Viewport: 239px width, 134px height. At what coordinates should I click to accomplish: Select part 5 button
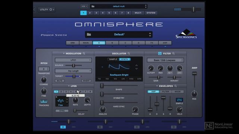point(109,13)
